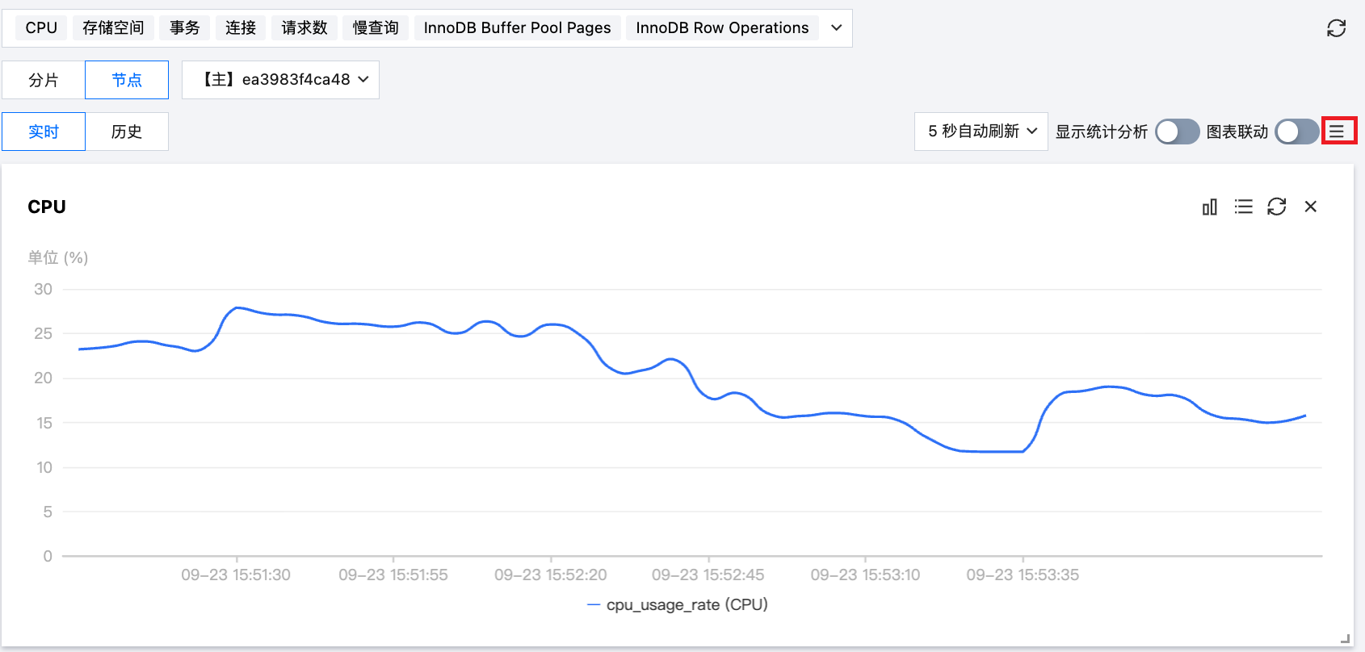Switch to the 历史 tab
The height and width of the screenshot is (652, 1365).
click(127, 132)
